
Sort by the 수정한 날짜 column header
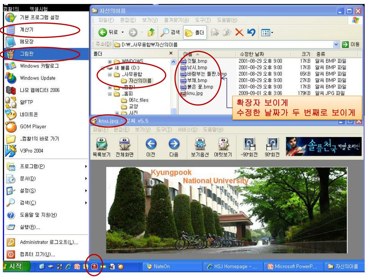[263, 54]
